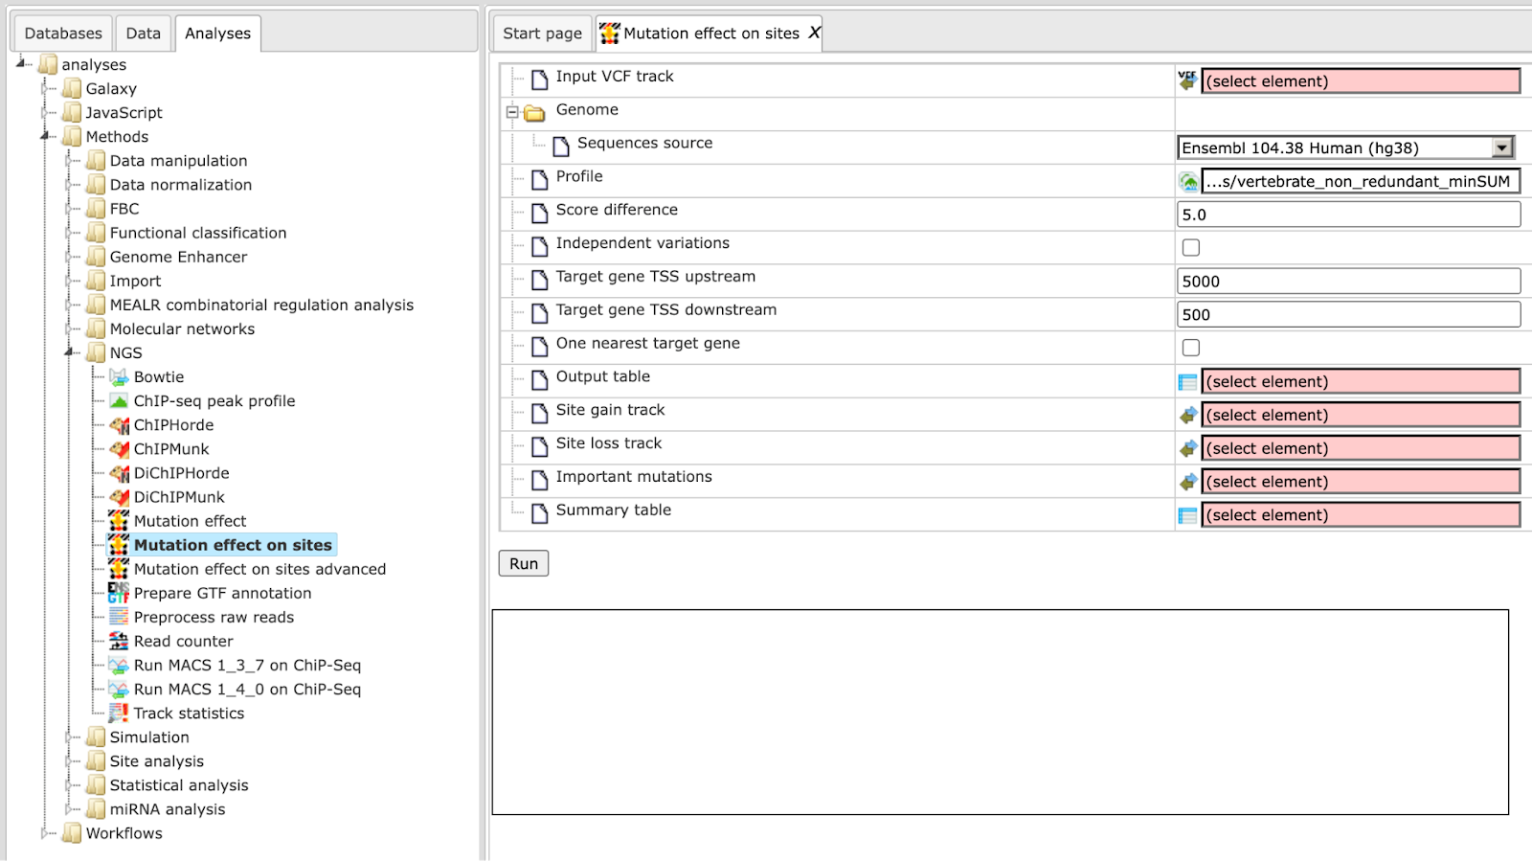Click the DiChIPHorde tool icon

119,473
